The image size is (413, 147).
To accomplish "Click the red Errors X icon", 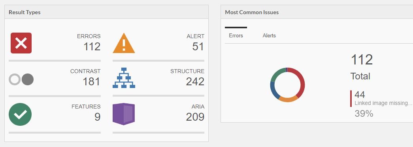I will coord(21,43).
